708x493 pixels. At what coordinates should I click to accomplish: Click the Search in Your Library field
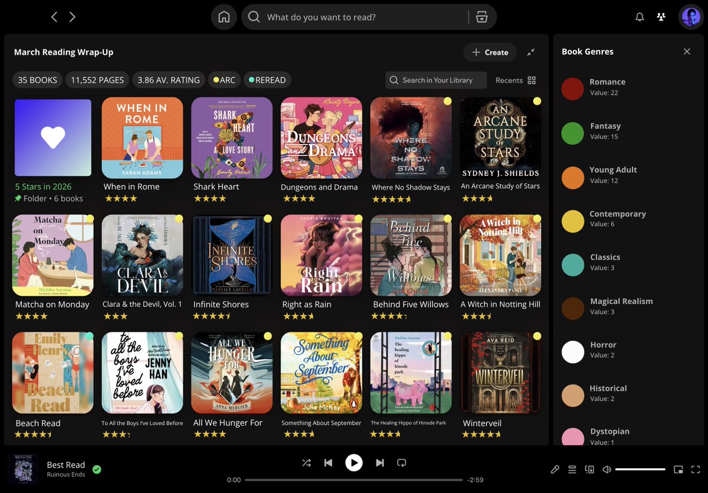(436, 80)
